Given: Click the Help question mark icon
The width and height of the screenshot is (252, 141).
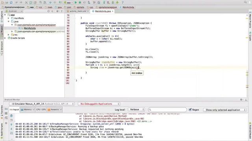Looking at the screenshot, I should [x=122, y=2].
